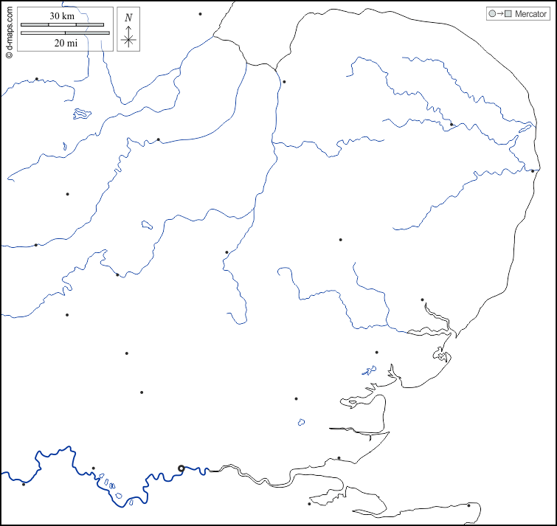Click the 20 mi scale label text
Viewport: 557px width, 526px height.
(x=65, y=44)
